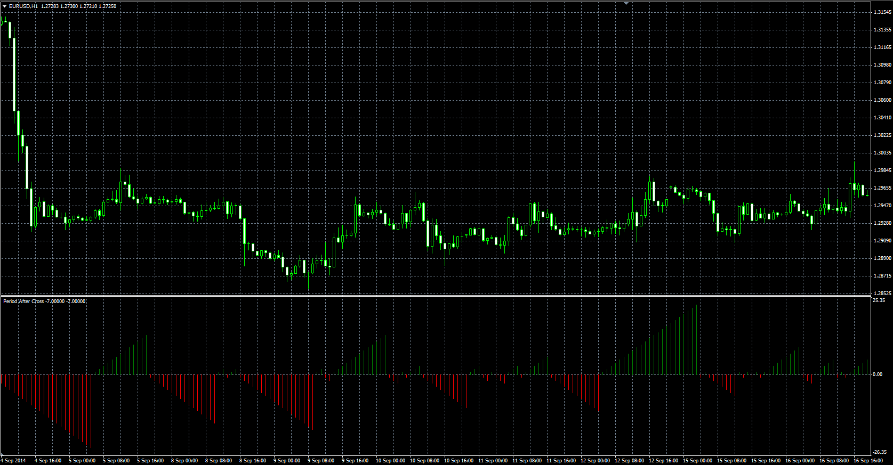The height and width of the screenshot is (465, 893).
Task: Click the 1.30600 price scale label
Action: (882, 100)
